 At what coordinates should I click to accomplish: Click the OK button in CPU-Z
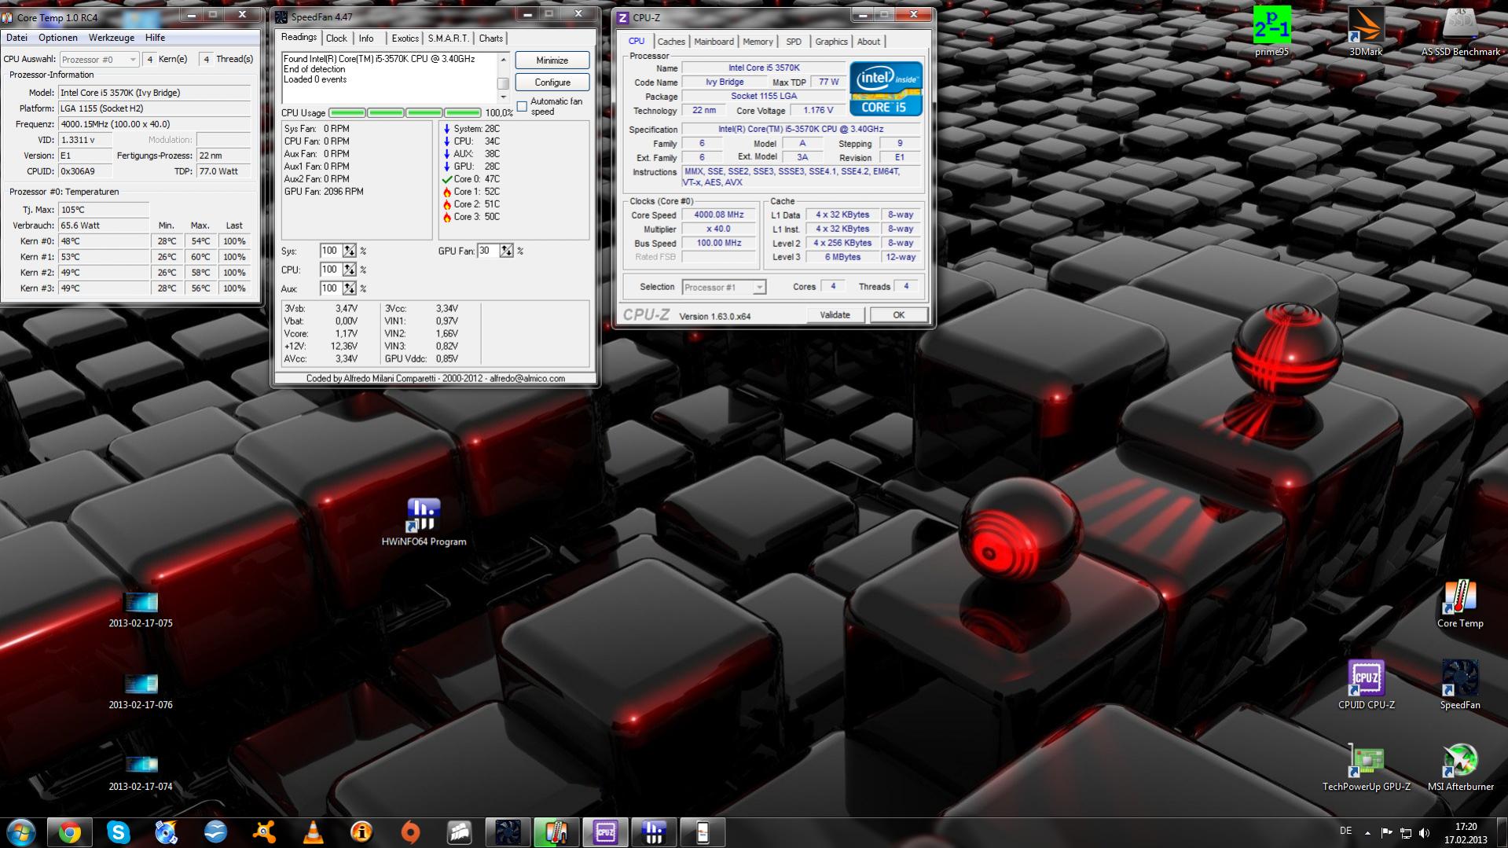tap(898, 315)
